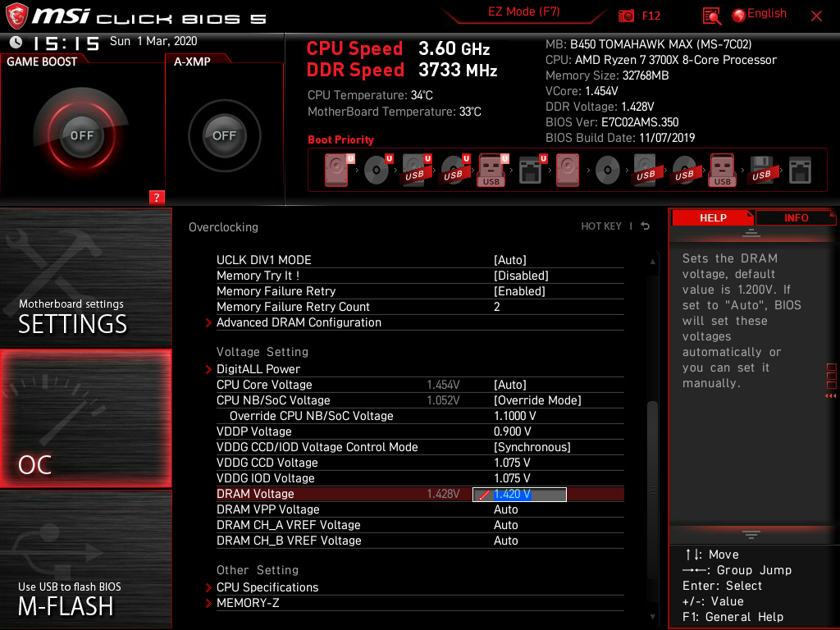The height and width of the screenshot is (630, 840).
Task: Select the fourth UEFI boot icon, USB CD/DVD
Action: pyautogui.click(x=454, y=171)
